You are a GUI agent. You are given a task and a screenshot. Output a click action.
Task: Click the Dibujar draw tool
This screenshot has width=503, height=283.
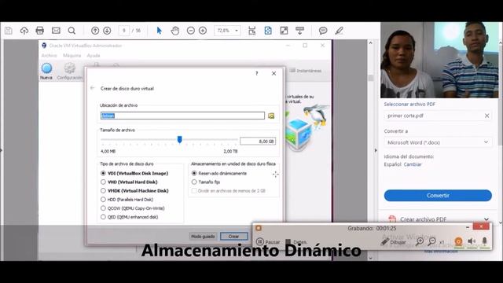393,242
